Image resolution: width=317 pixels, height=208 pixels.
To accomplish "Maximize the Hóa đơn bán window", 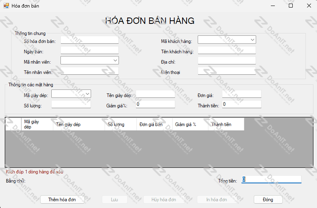I will [291, 6].
